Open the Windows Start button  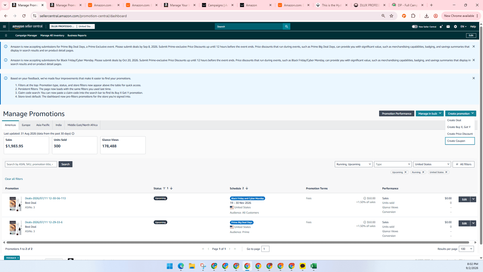[170, 266]
